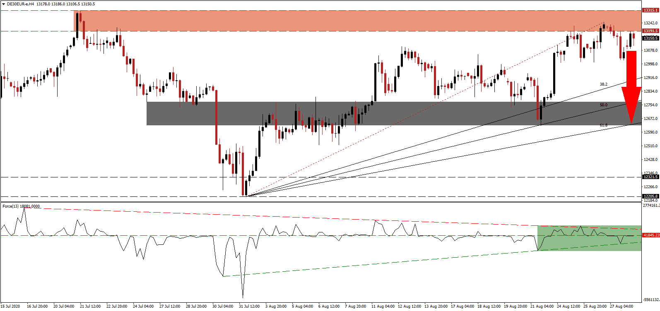660x311 pixels.
Task: Click the 12321.5 price level label
Action: (x=650, y=177)
